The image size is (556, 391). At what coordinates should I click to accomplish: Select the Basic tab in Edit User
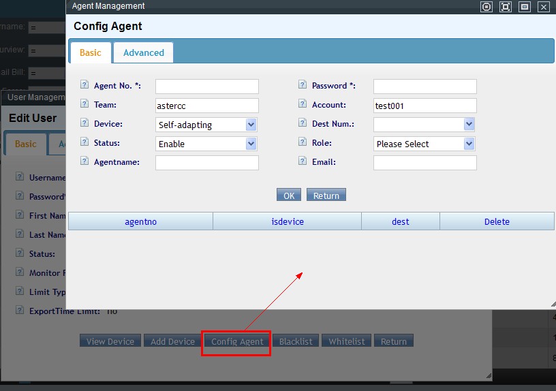click(25, 144)
